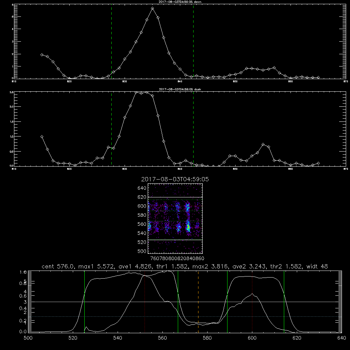Click the "760780800820840860" x-axis labels under spectrogram
The image size is (350, 350).
[x=177, y=258]
